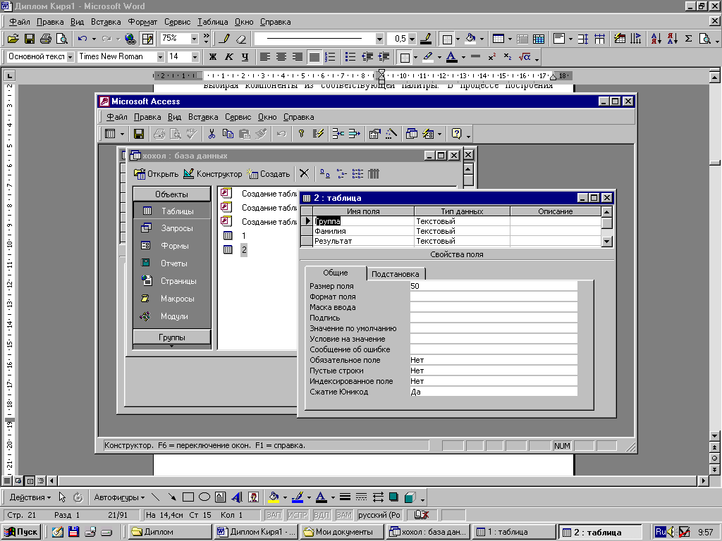
Task: Click the Save icon in Access toolbar
Action: tap(139, 133)
